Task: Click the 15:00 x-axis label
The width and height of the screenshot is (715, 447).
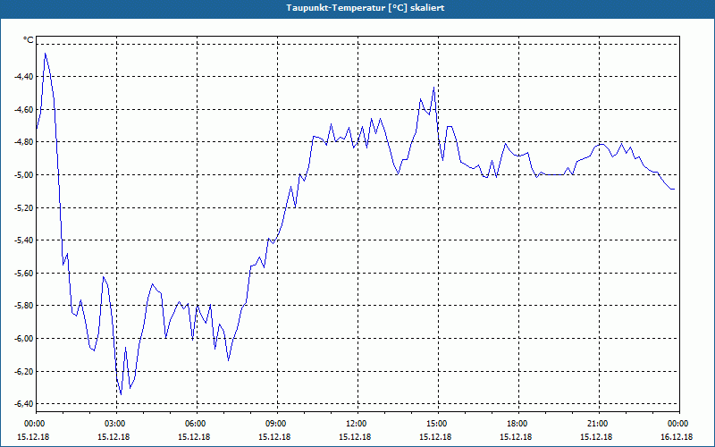Action: [438, 424]
